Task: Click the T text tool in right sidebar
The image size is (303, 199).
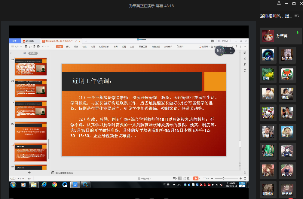Action: [x=245, y=71]
